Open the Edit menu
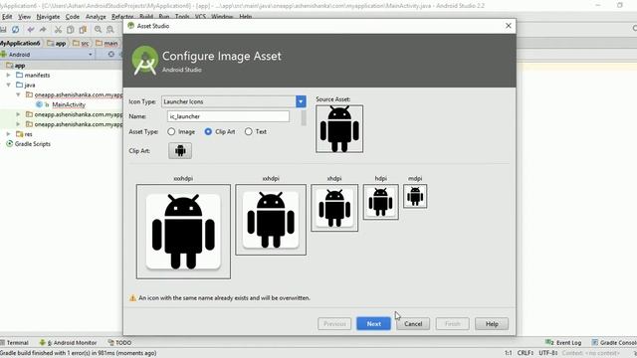 pyautogui.click(x=7, y=17)
